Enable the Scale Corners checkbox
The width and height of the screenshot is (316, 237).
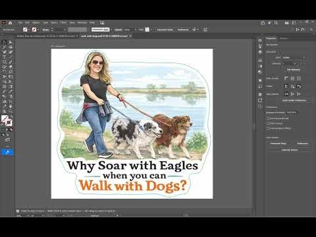coord(268,123)
